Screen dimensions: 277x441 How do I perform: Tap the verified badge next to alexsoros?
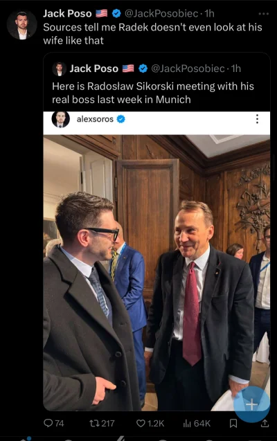pyautogui.click(x=121, y=119)
